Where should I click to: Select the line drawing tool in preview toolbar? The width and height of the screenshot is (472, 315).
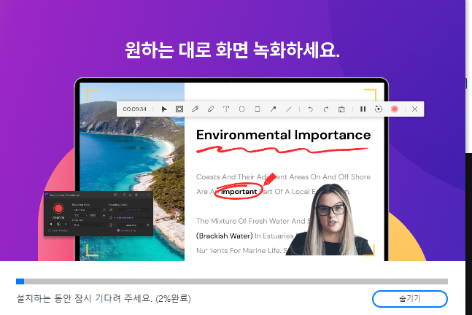(289, 109)
